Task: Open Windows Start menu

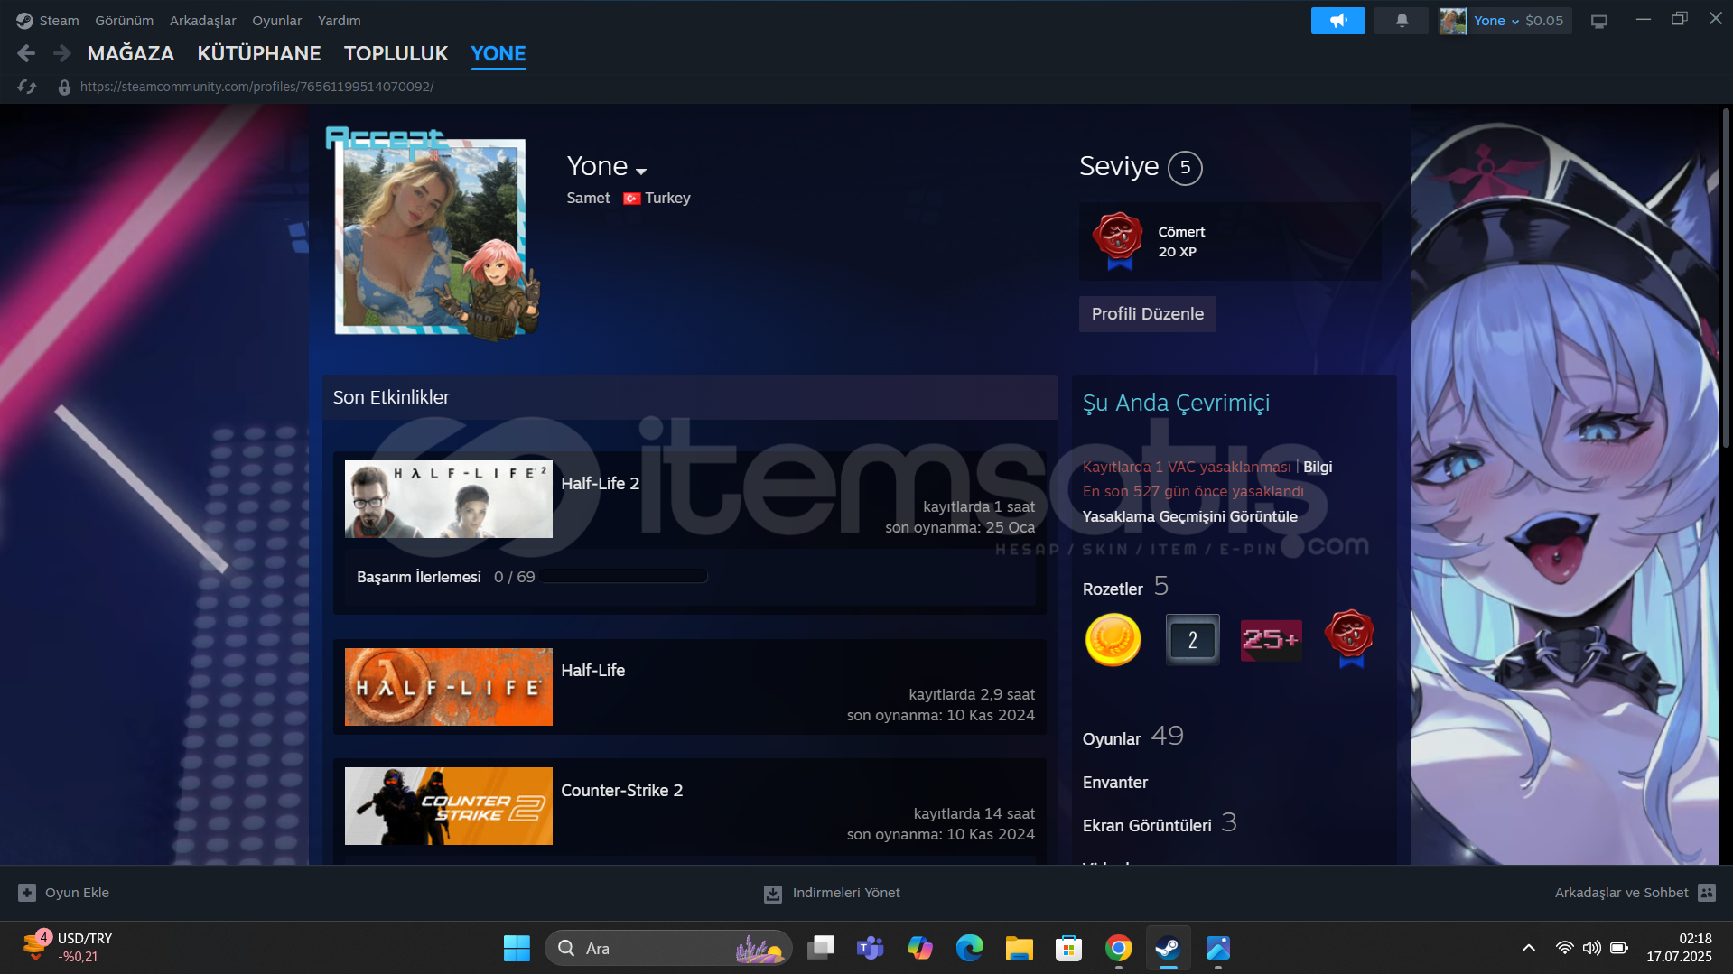Action: [517, 949]
